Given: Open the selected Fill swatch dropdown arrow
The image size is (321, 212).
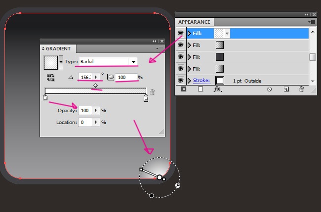Looking at the screenshot, I should (x=227, y=33).
